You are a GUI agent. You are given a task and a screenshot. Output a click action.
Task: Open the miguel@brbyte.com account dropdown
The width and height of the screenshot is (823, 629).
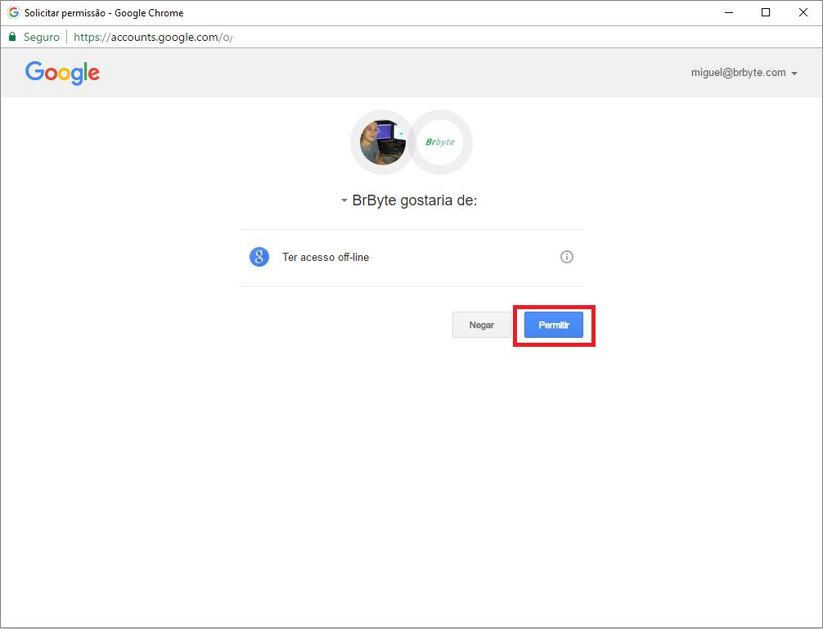click(744, 73)
